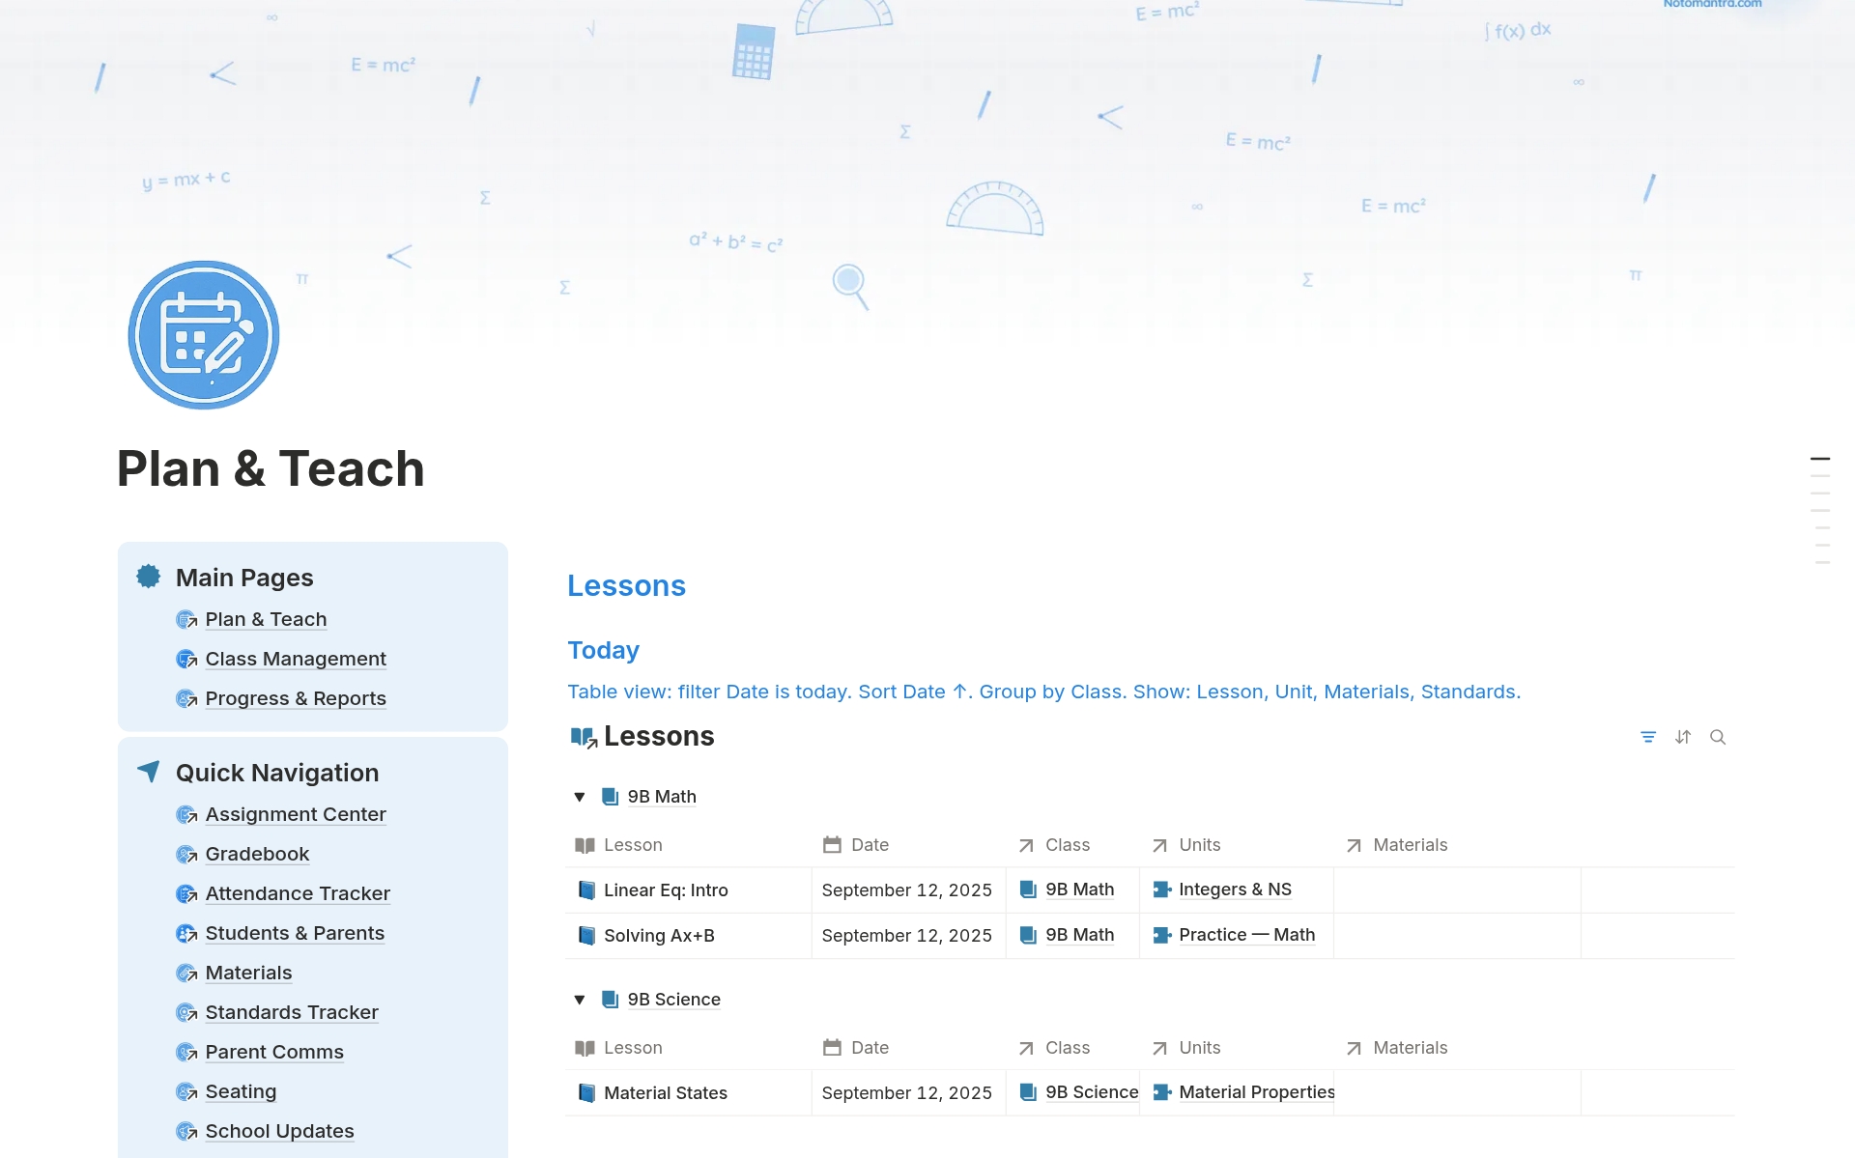Click the Materials column header in 9B Math
The image size is (1855, 1158).
[1410, 845]
